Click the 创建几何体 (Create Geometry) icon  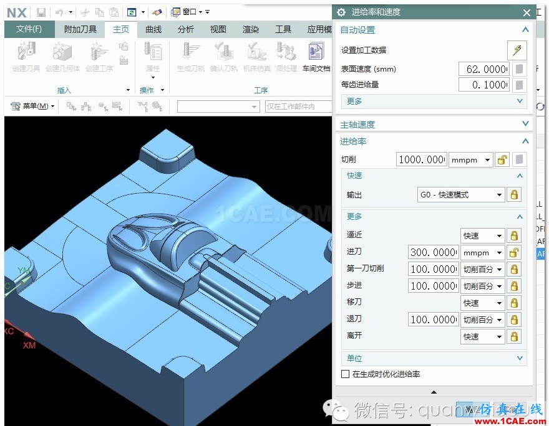click(62, 52)
